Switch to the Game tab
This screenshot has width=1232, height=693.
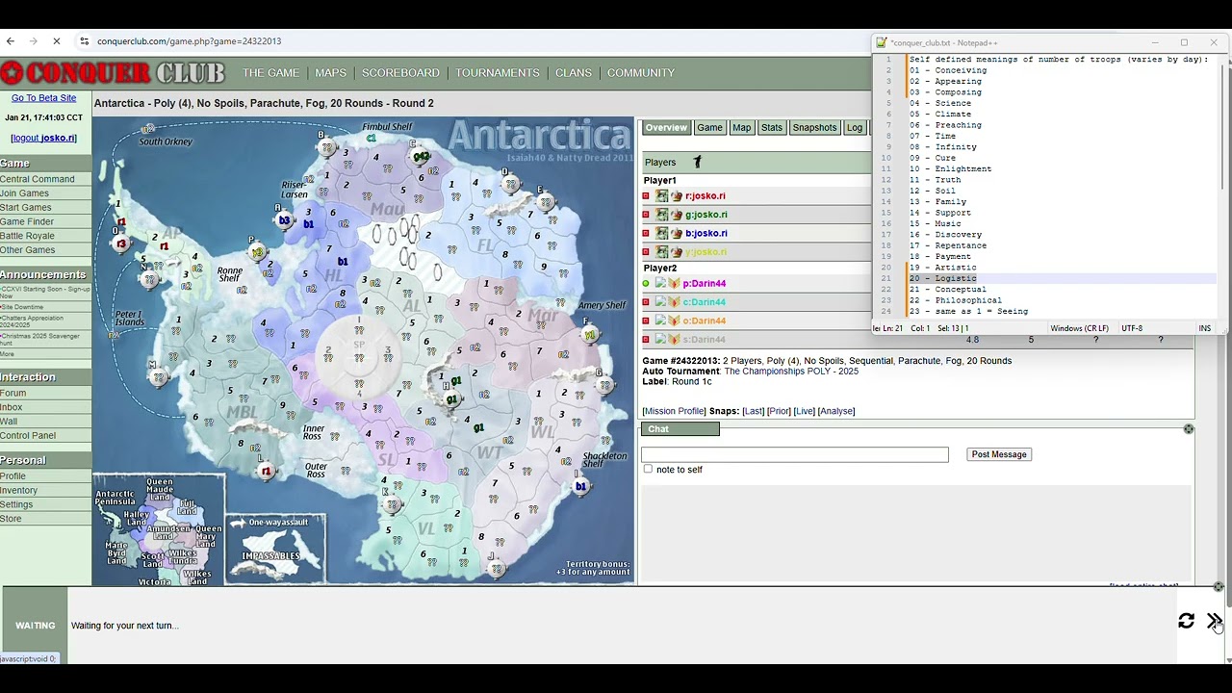(709, 128)
